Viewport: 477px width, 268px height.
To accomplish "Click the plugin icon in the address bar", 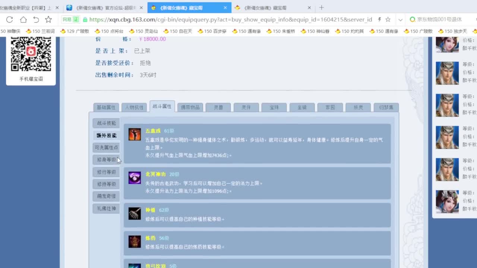I will coord(379,19).
